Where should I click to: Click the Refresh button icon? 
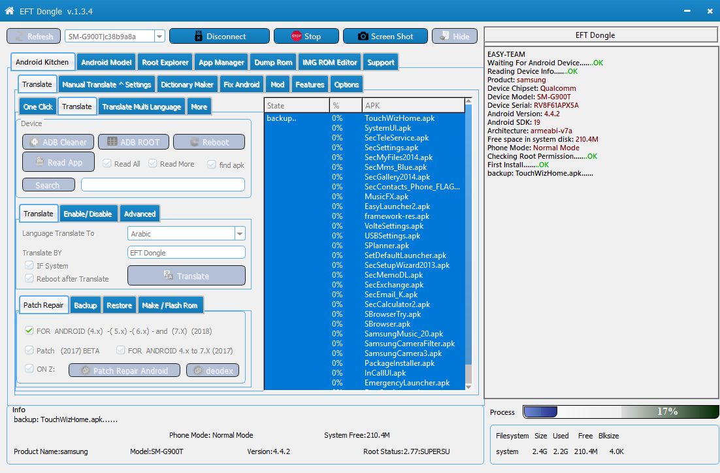tap(20, 37)
